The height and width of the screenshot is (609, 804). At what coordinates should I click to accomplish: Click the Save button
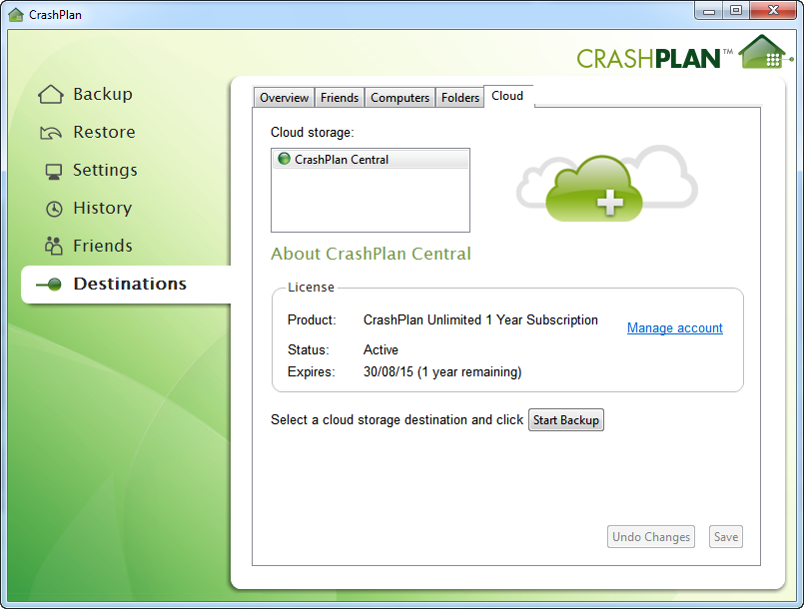[726, 537]
